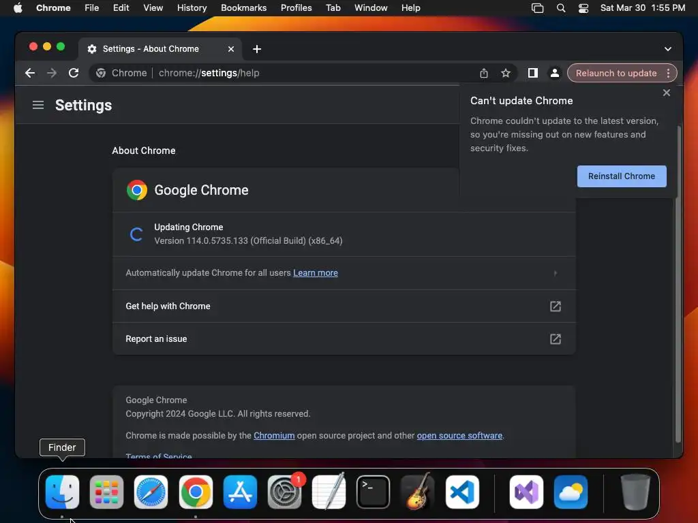This screenshot has height=523, width=698.
Task: Bookmark this tab with the star icon
Action: pos(505,73)
